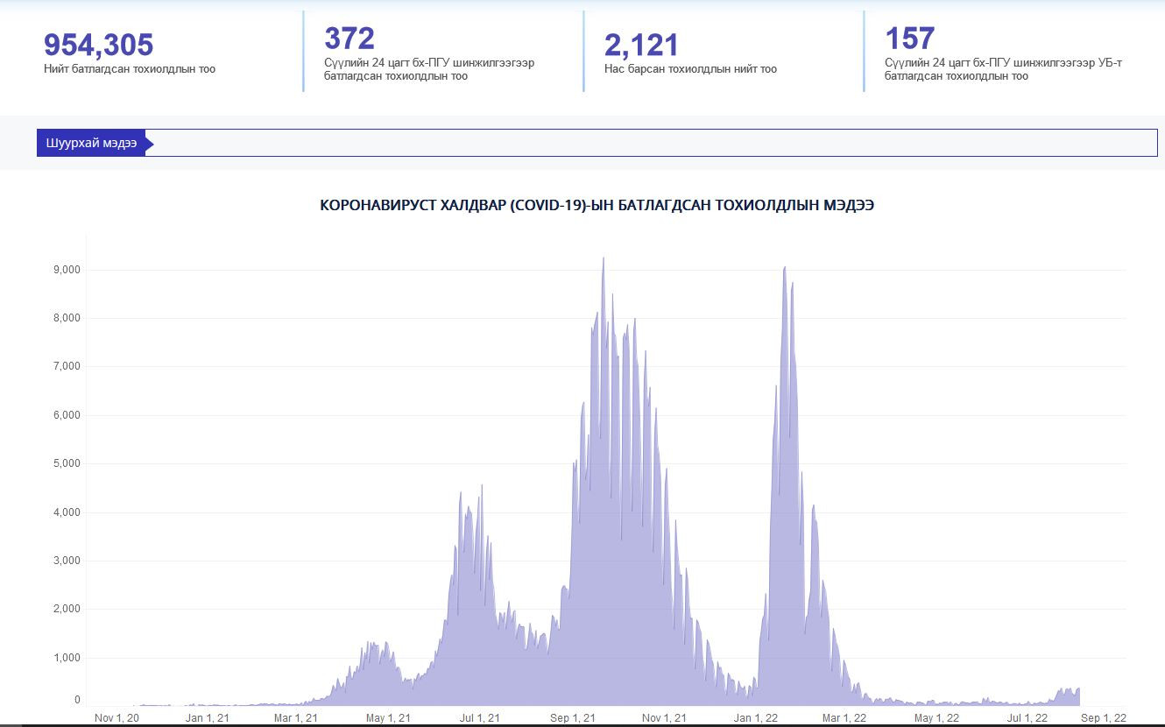Click the Jan 1, 21 date axis label
The height and width of the screenshot is (727, 1165).
(x=208, y=718)
